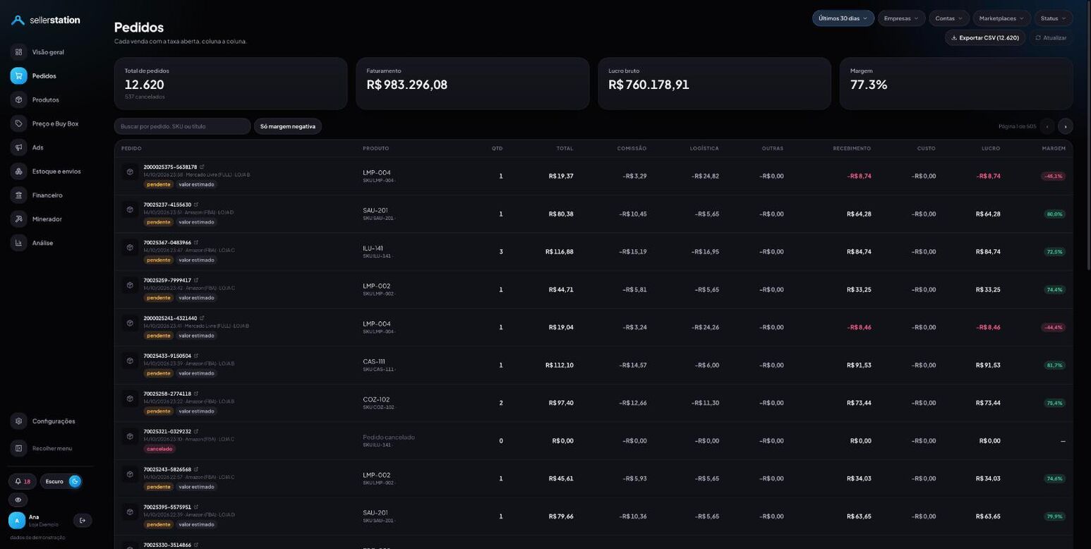Open the Status filter dropdown
Viewport: 1091px width, 549px height.
click(1054, 18)
